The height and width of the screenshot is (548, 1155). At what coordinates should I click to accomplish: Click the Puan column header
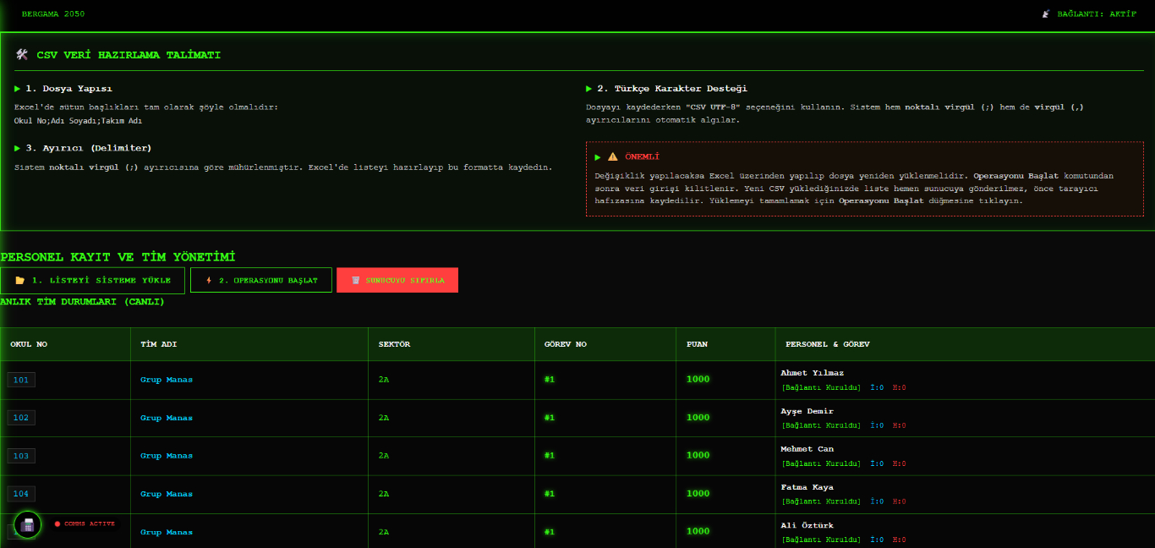pyautogui.click(x=697, y=344)
